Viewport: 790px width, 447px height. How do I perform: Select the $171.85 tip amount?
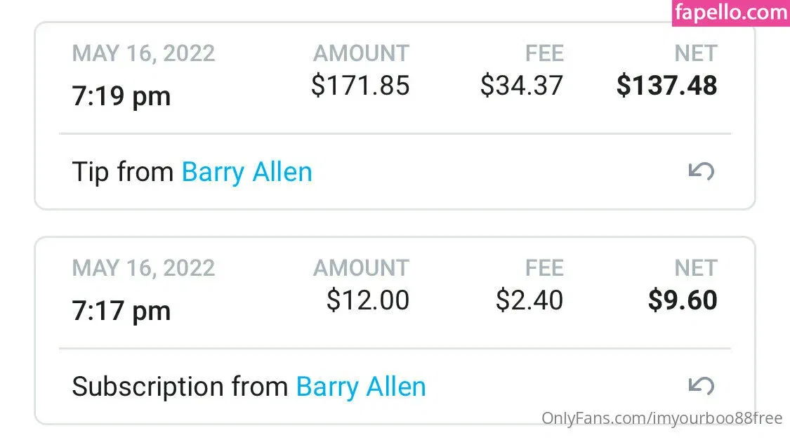click(x=360, y=86)
